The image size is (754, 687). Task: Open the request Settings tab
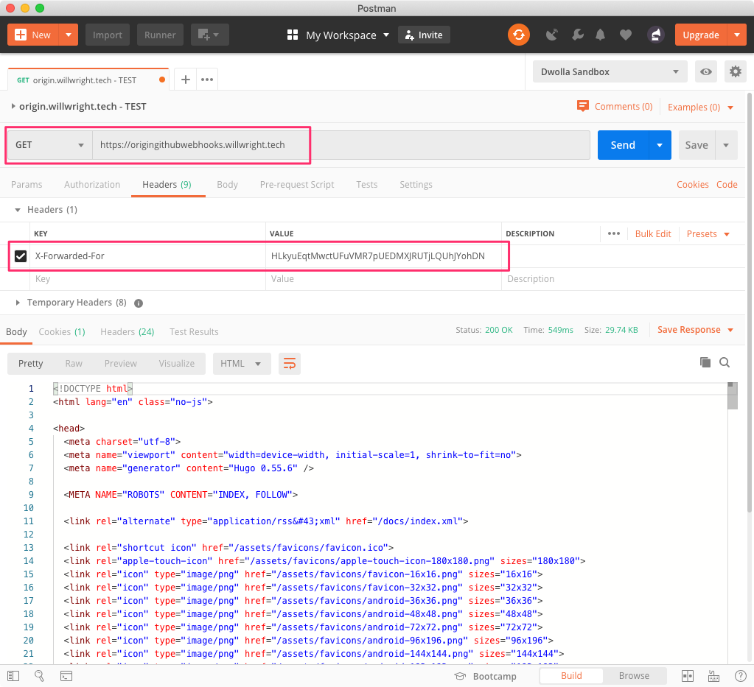(416, 185)
